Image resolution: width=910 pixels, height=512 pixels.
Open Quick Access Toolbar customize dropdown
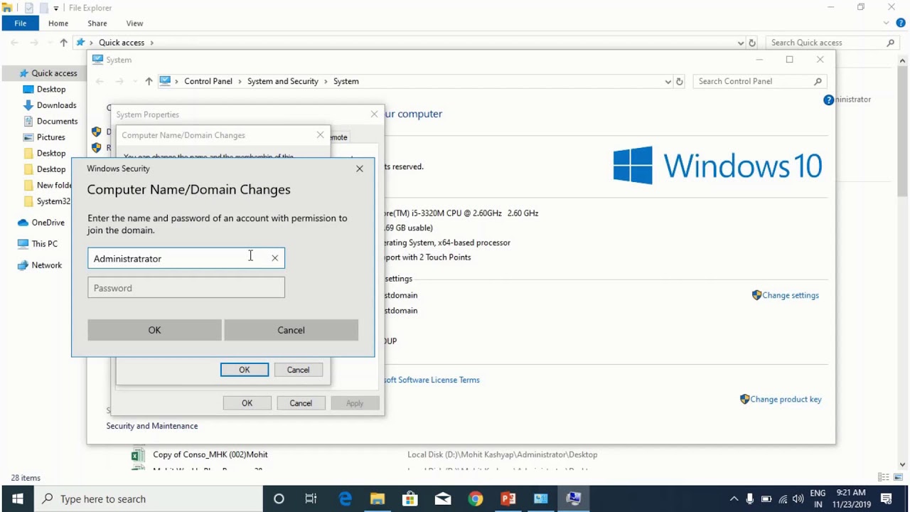pyautogui.click(x=55, y=8)
